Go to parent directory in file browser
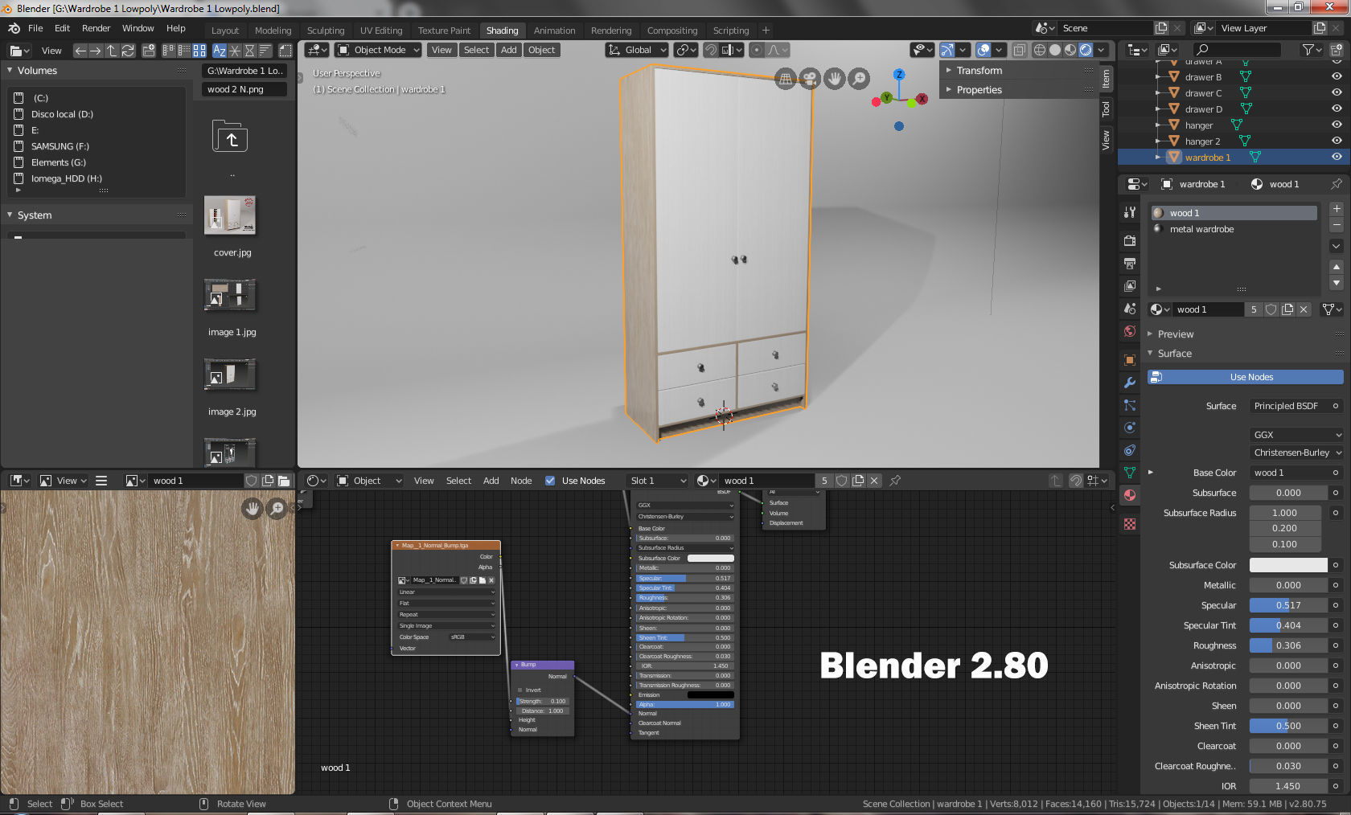This screenshot has width=1351, height=815. (112, 51)
